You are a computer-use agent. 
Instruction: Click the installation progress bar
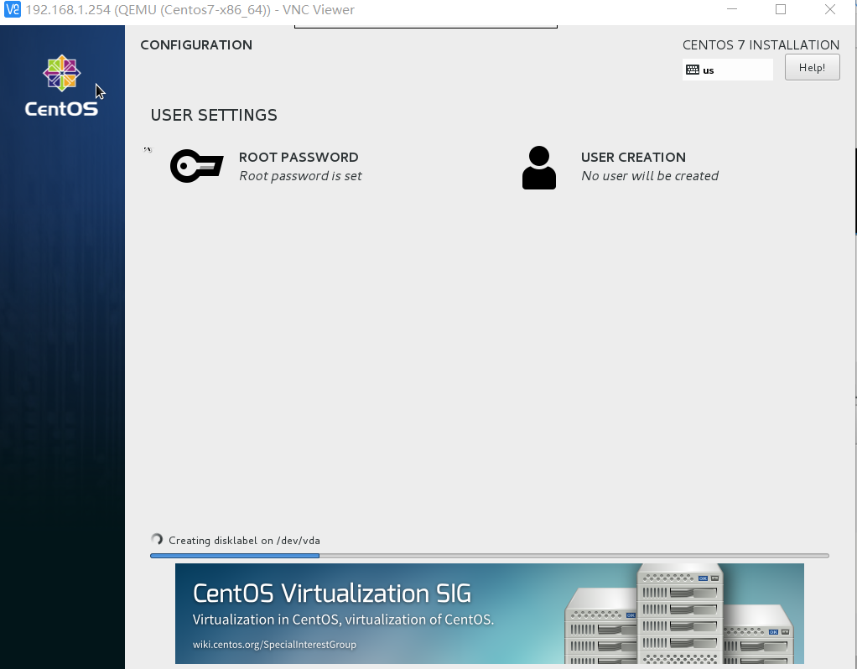click(x=490, y=555)
